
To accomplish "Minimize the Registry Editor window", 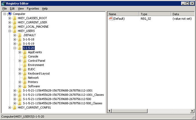I will click(x=183, y=3).
